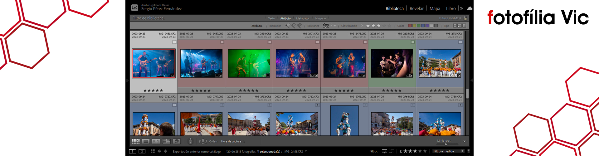Open the Biblioteca module
Viewport: 599px width, 156px height.
pos(394,8)
